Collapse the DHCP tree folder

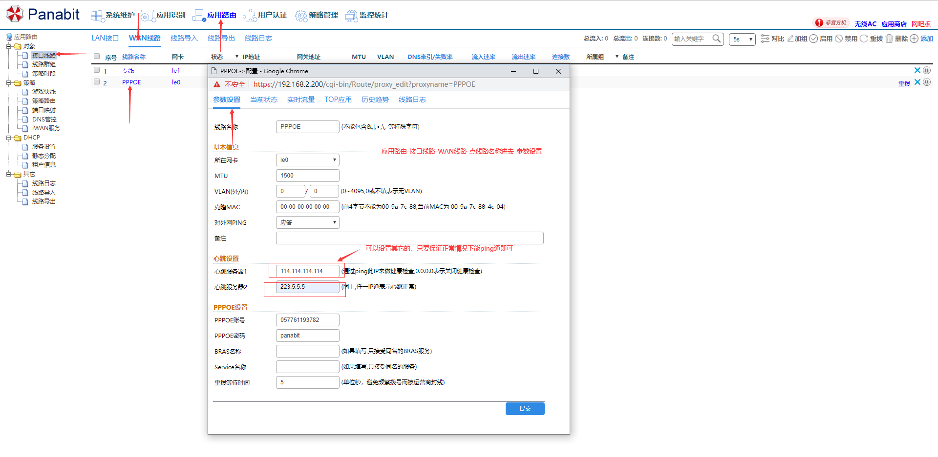8,138
